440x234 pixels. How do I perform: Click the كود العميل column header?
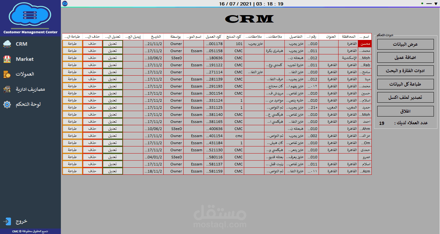coord(214,37)
